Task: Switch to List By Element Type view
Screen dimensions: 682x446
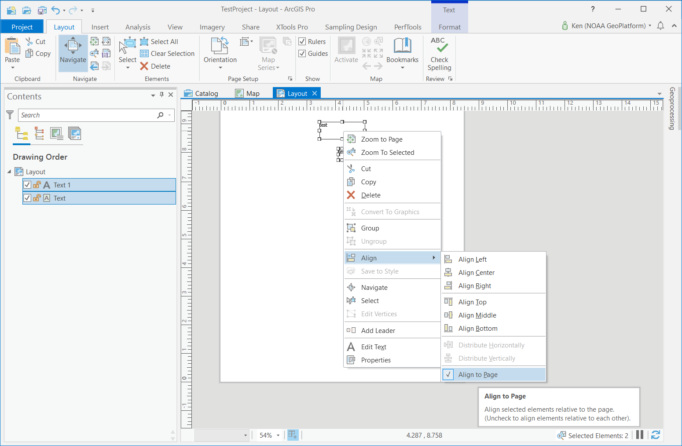Action: [39, 133]
